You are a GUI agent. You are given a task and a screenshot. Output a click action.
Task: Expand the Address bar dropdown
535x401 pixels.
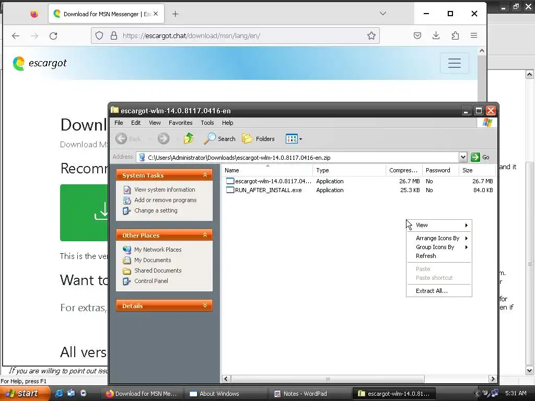463,157
